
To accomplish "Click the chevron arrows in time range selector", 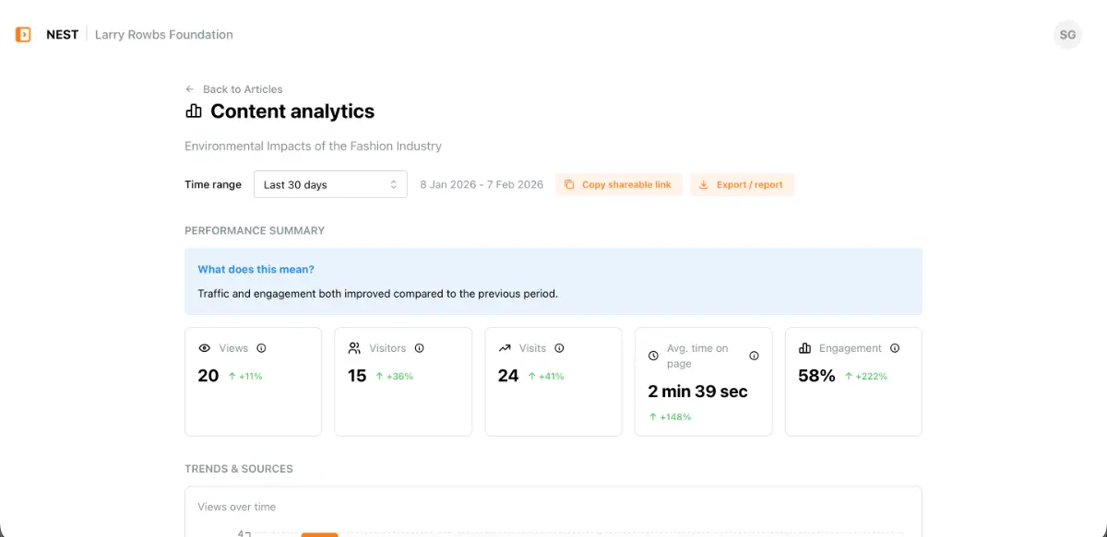I will [x=393, y=184].
